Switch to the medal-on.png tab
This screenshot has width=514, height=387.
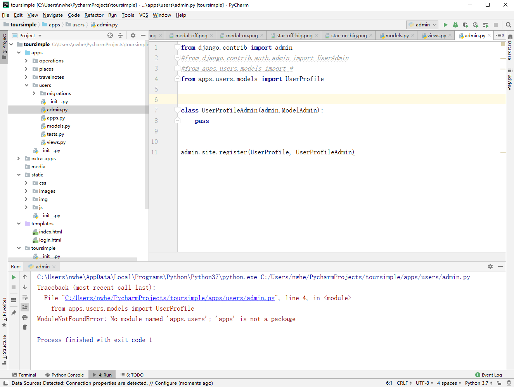242,35
